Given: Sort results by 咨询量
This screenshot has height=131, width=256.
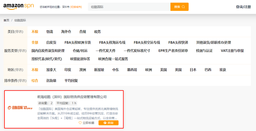Looking at the screenshot, I should point(51,80).
